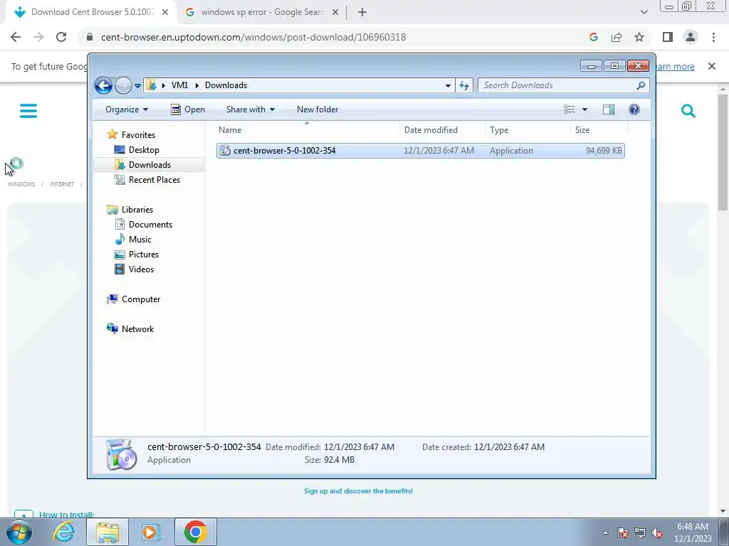Click the share page icon in Chrome
729x546 pixels.
(x=617, y=37)
